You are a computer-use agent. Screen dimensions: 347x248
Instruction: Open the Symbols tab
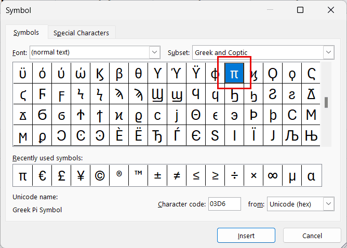[x=26, y=32]
